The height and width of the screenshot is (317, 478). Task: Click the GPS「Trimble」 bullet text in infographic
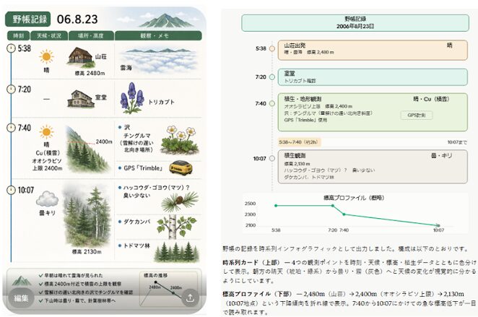tap(143, 168)
